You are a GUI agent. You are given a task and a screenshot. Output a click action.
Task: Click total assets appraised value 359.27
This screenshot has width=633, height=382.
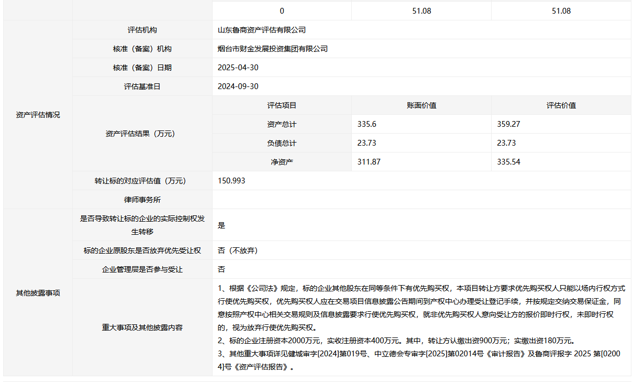[x=508, y=124]
